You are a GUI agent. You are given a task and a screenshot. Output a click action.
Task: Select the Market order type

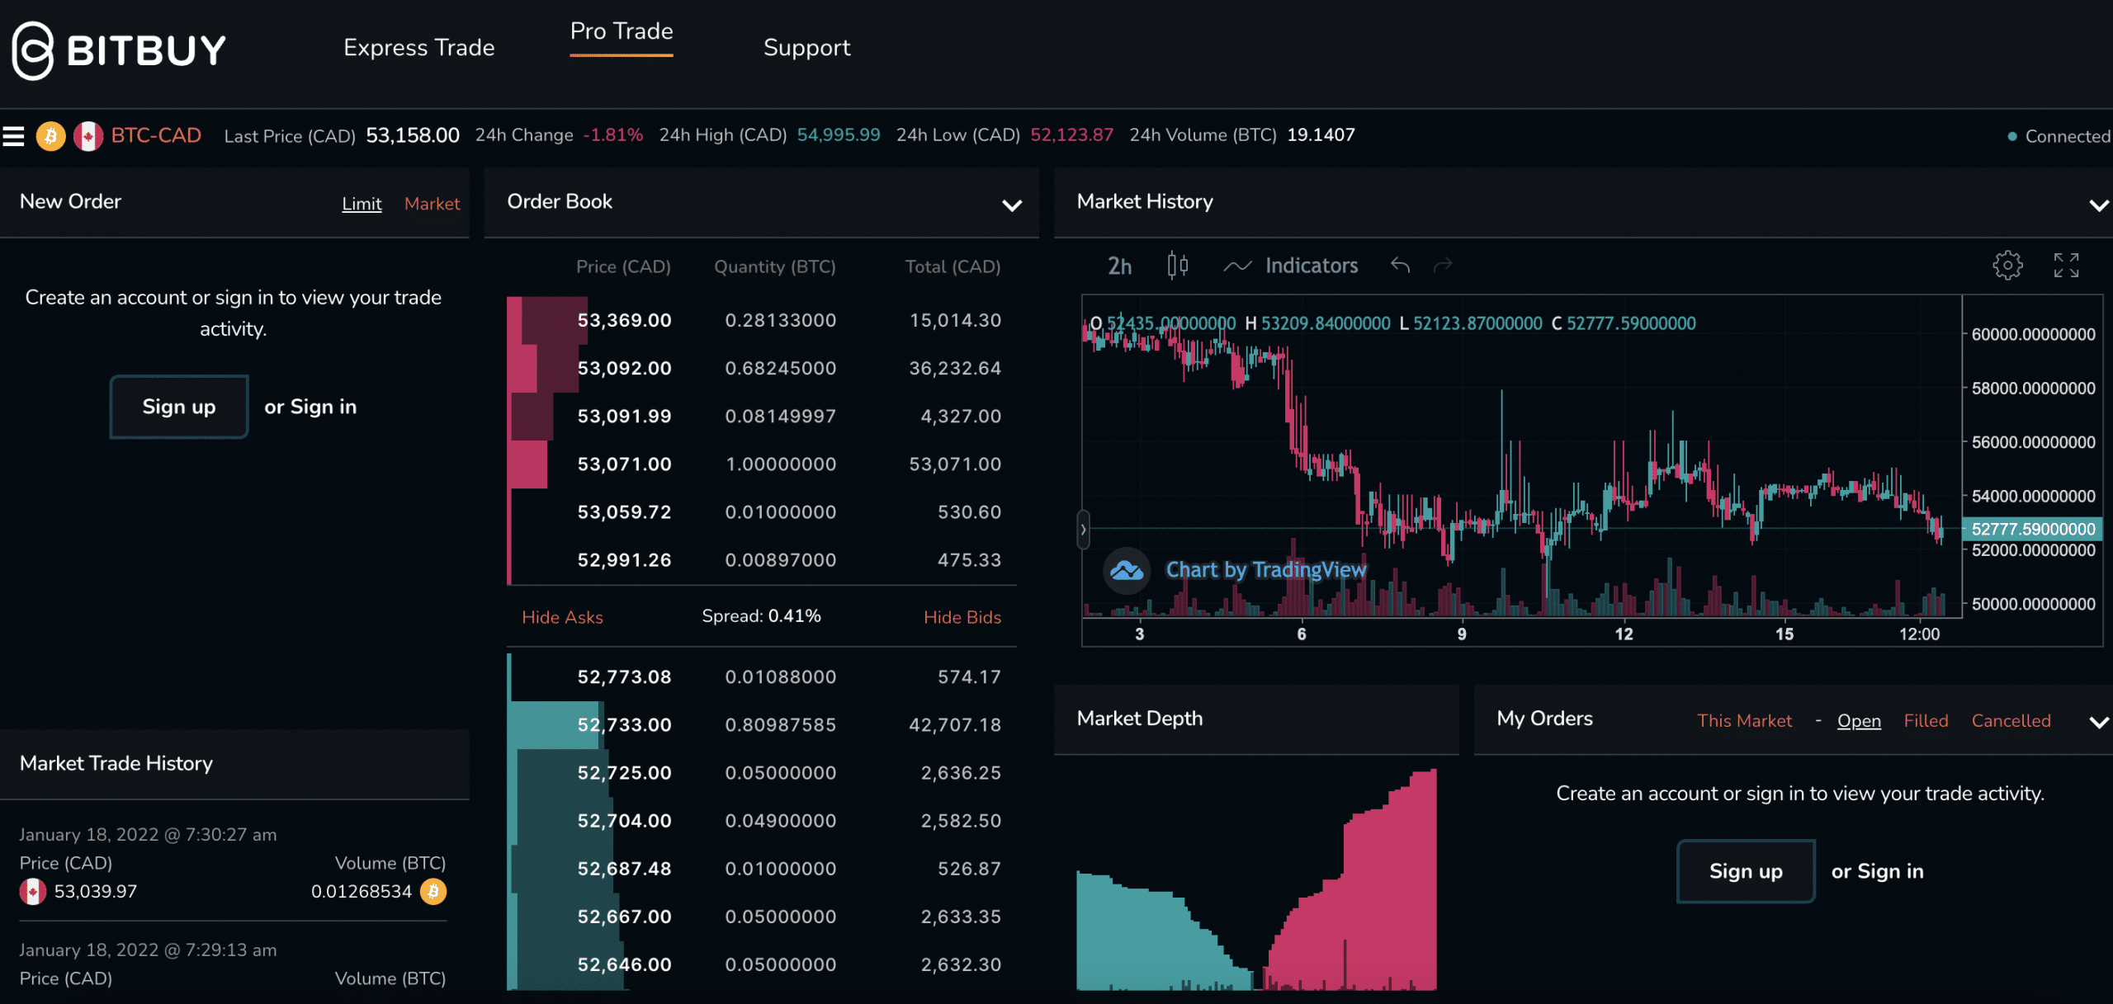(x=432, y=204)
